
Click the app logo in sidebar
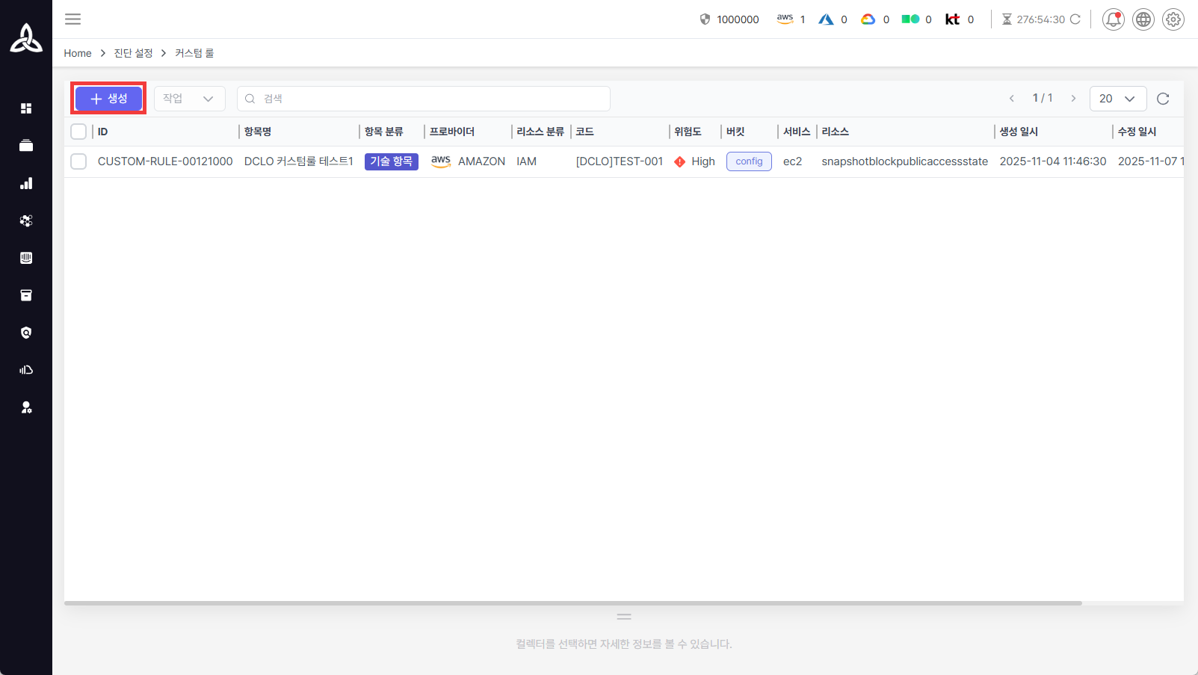(26, 38)
